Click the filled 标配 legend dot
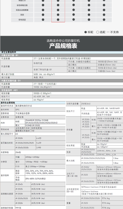 point(86,32)
